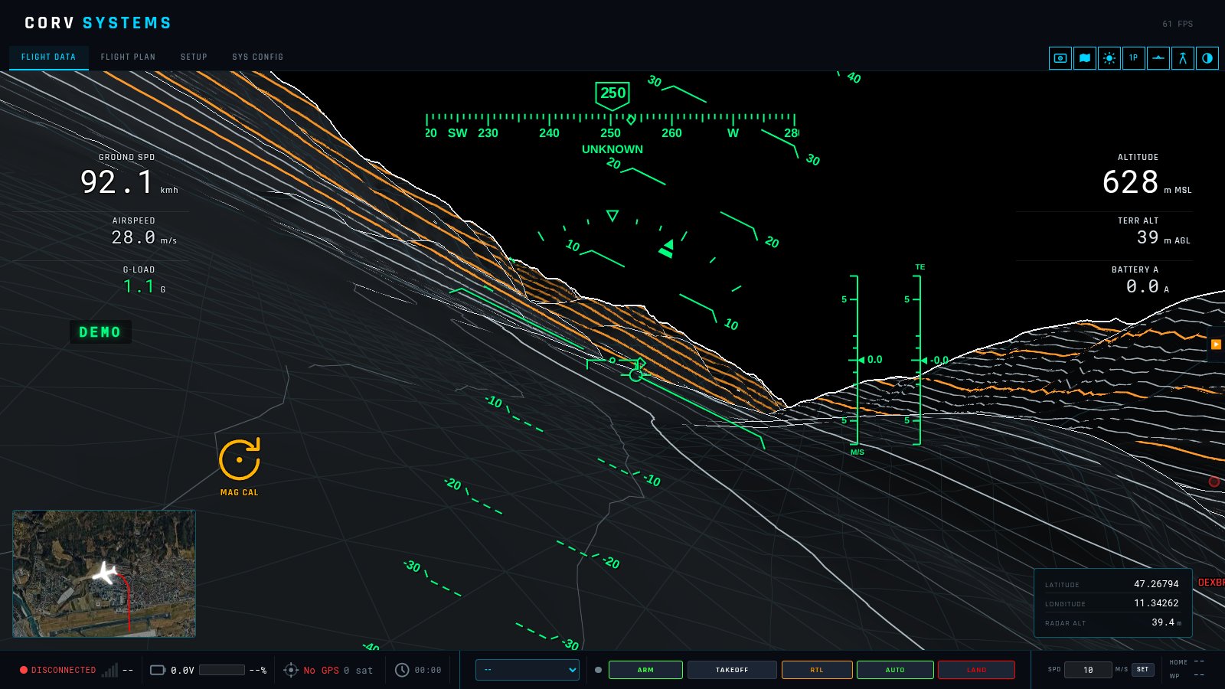This screenshot has height=689, width=1225.
Task: Click the RTL return button
Action: pos(817,670)
